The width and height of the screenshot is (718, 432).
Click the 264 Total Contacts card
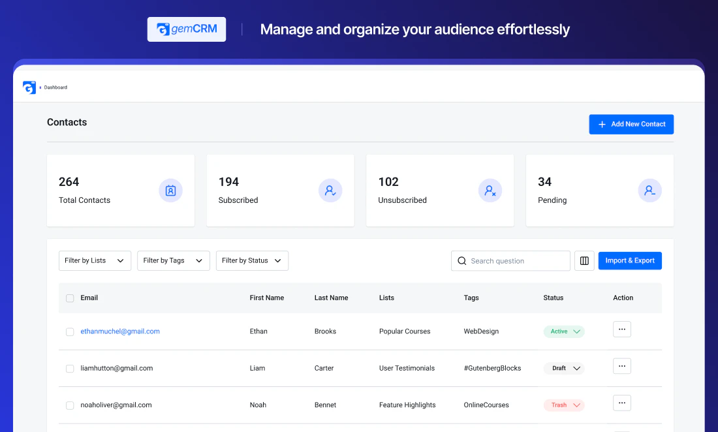121,191
